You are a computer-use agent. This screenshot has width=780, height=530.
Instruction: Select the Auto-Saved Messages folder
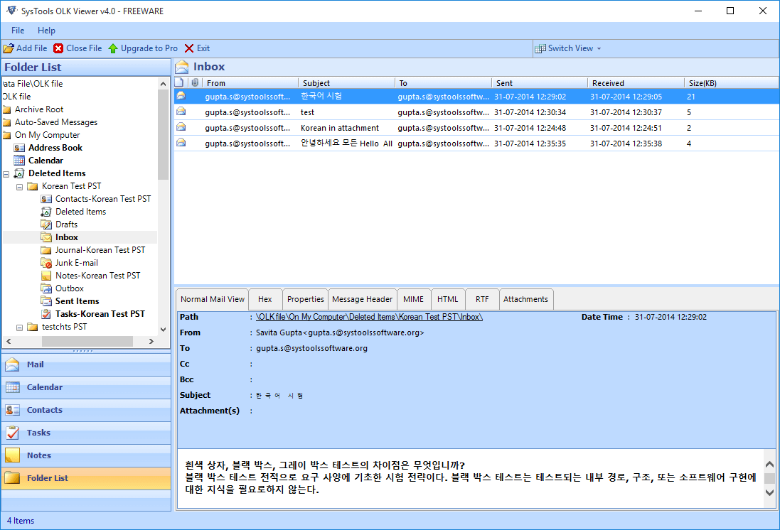(56, 122)
